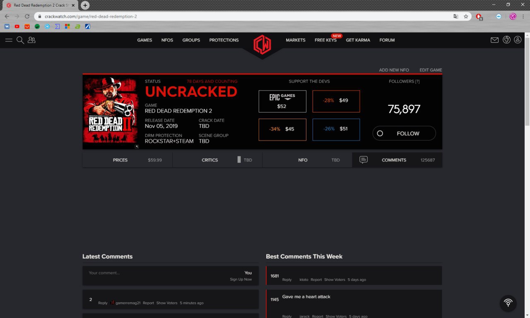Click the Translate page icon in address bar
The width and height of the screenshot is (530, 318).
pos(456,17)
